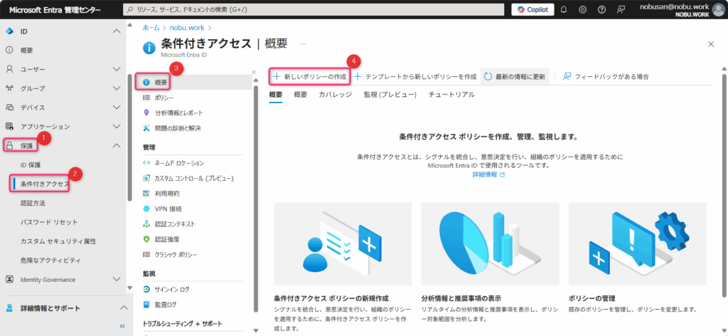The height and width of the screenshot is (336, 728).
Task: Open 認証方法 in sidebar
Action: click(33, 203)
